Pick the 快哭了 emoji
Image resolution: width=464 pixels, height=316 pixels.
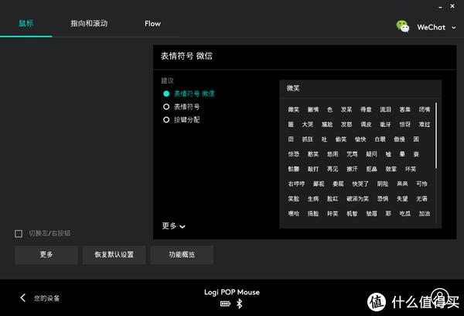360,184
